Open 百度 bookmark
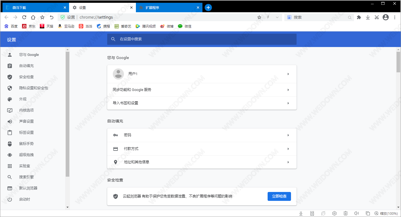Viewport: 401px width, 217px height. (x=11, y=26)
